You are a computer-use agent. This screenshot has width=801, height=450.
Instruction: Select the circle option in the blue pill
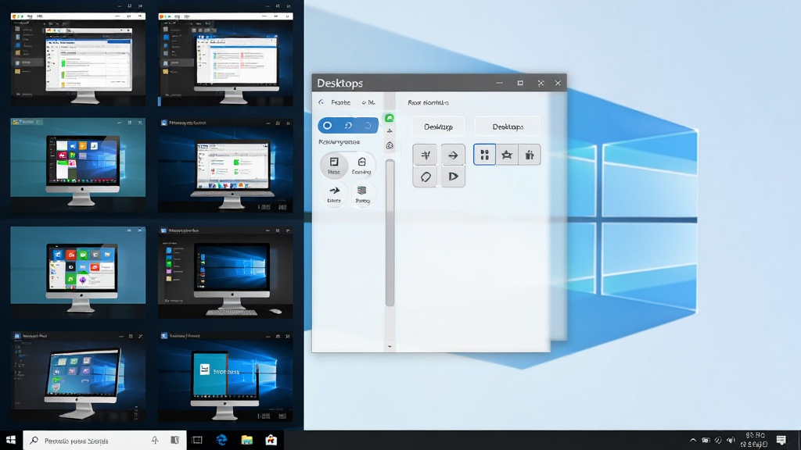click(328, 126)
